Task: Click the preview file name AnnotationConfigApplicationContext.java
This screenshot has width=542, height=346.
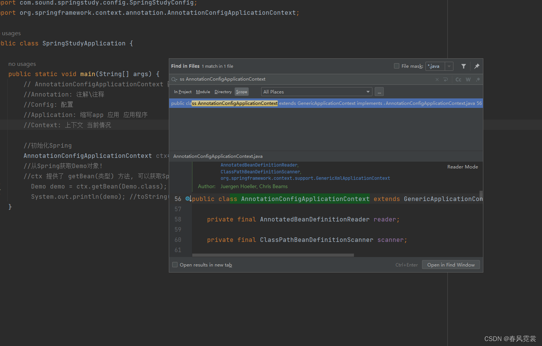Action: pos(218,156)
